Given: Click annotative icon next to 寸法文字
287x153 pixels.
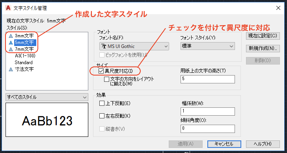Looking at the screenshot, I should point(11,69).
